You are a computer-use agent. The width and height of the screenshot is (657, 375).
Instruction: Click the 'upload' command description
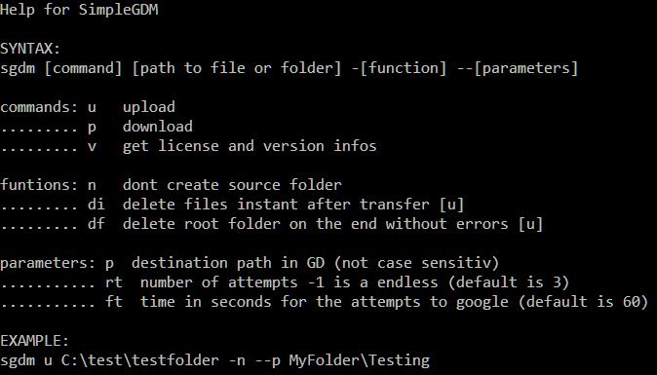(x=149, y=107)
